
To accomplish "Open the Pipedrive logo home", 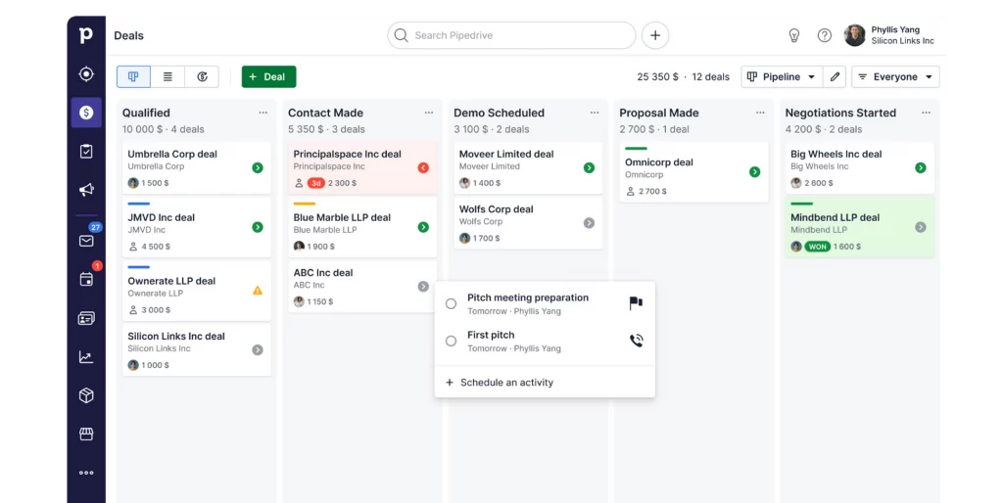I will point(86,35).
